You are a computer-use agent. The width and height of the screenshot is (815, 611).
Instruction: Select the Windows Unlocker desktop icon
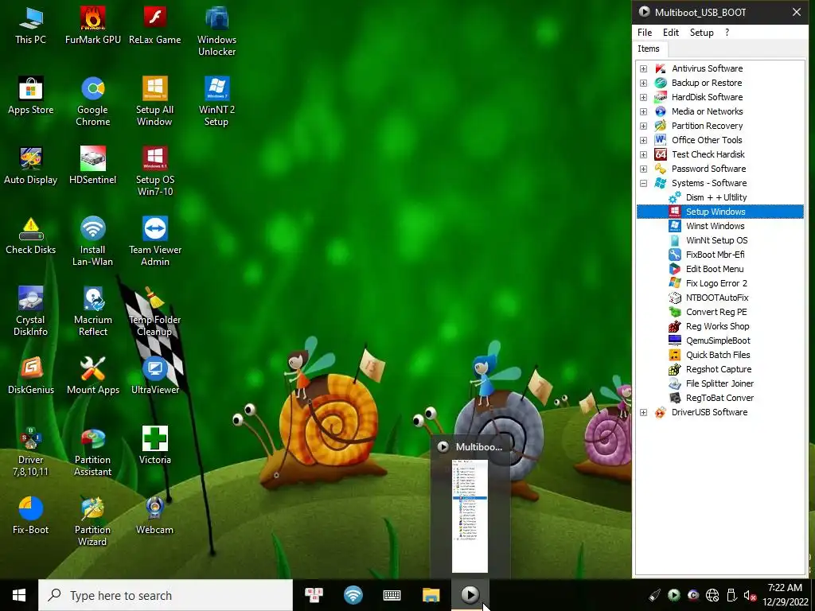(216, 31)
